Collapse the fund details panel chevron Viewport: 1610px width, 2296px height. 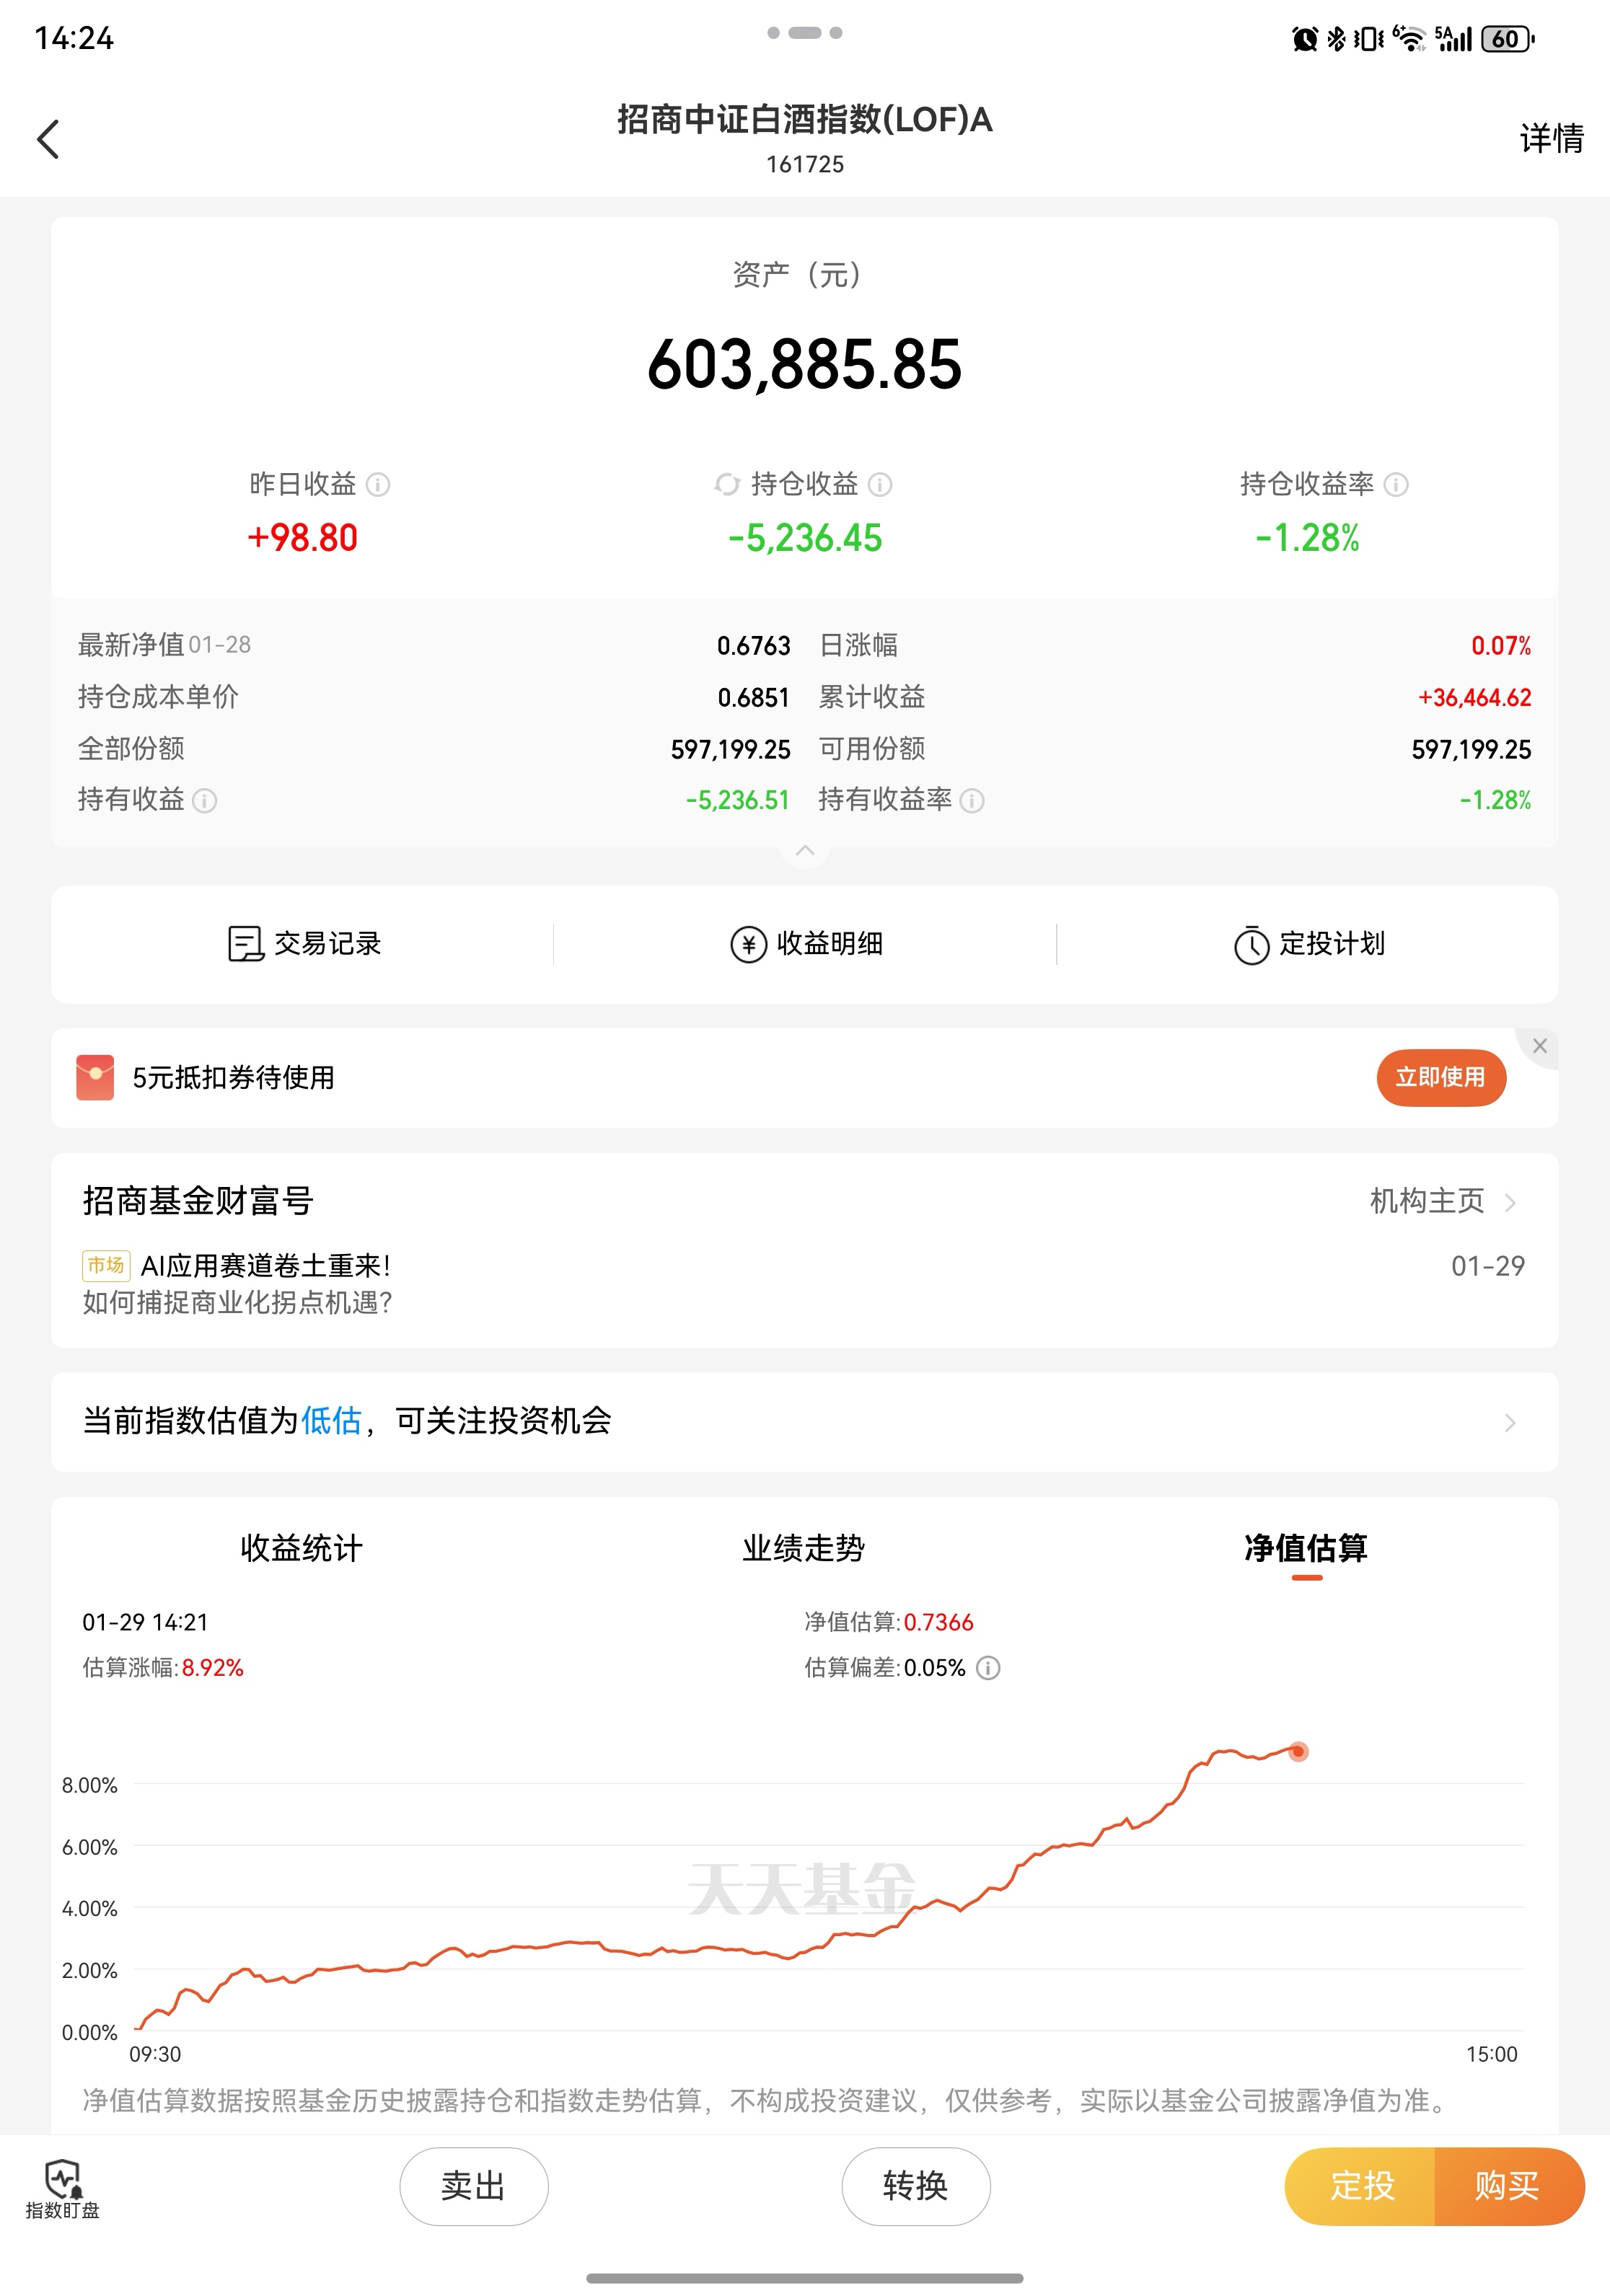pos(805,851)
